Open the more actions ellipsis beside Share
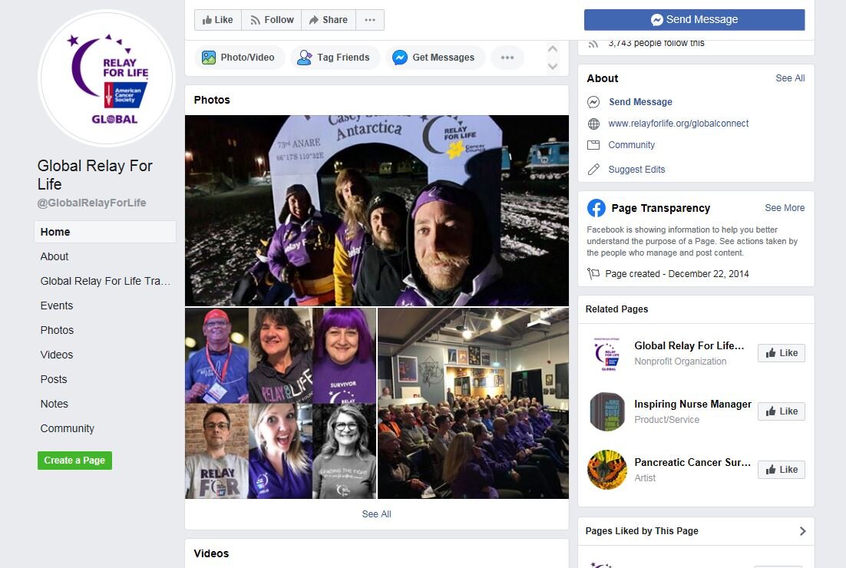This screenshot has height=568, width=846. [369, 20]
